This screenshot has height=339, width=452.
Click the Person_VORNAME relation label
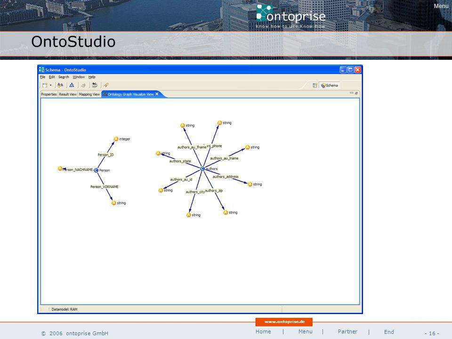click(x=105, y=187)
